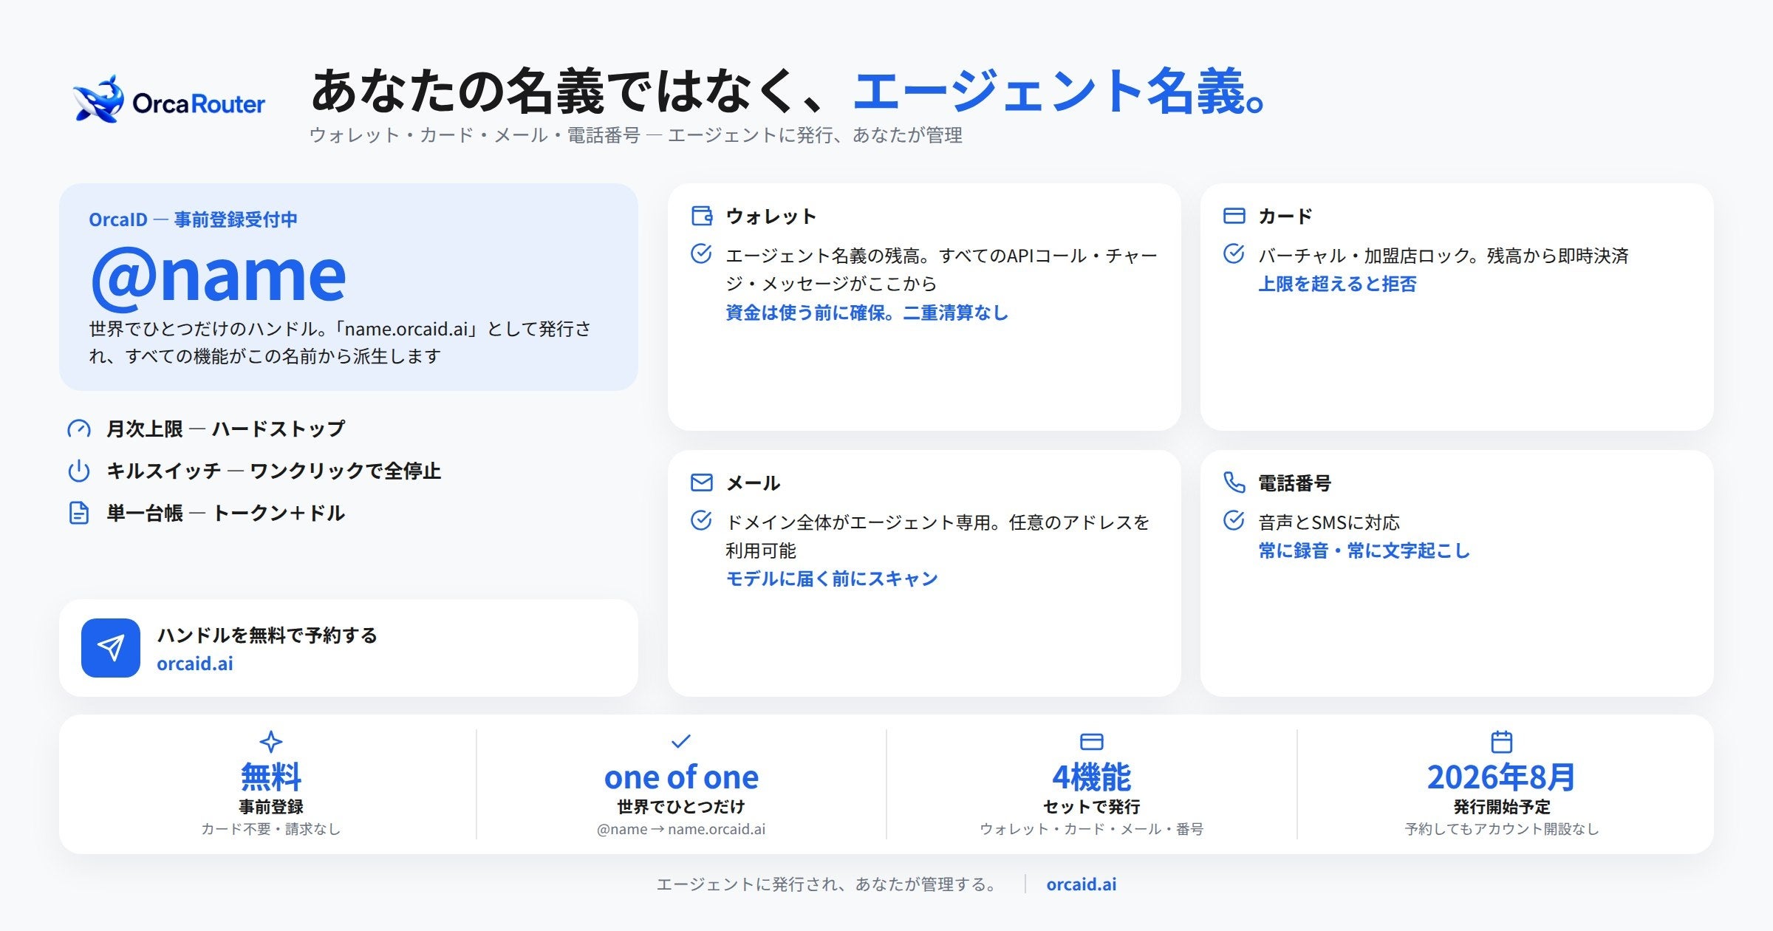The height and width of the screenshot is (931, 1773).
Task: Click the checkmark icon above one of one
Action: pos(681,741)
